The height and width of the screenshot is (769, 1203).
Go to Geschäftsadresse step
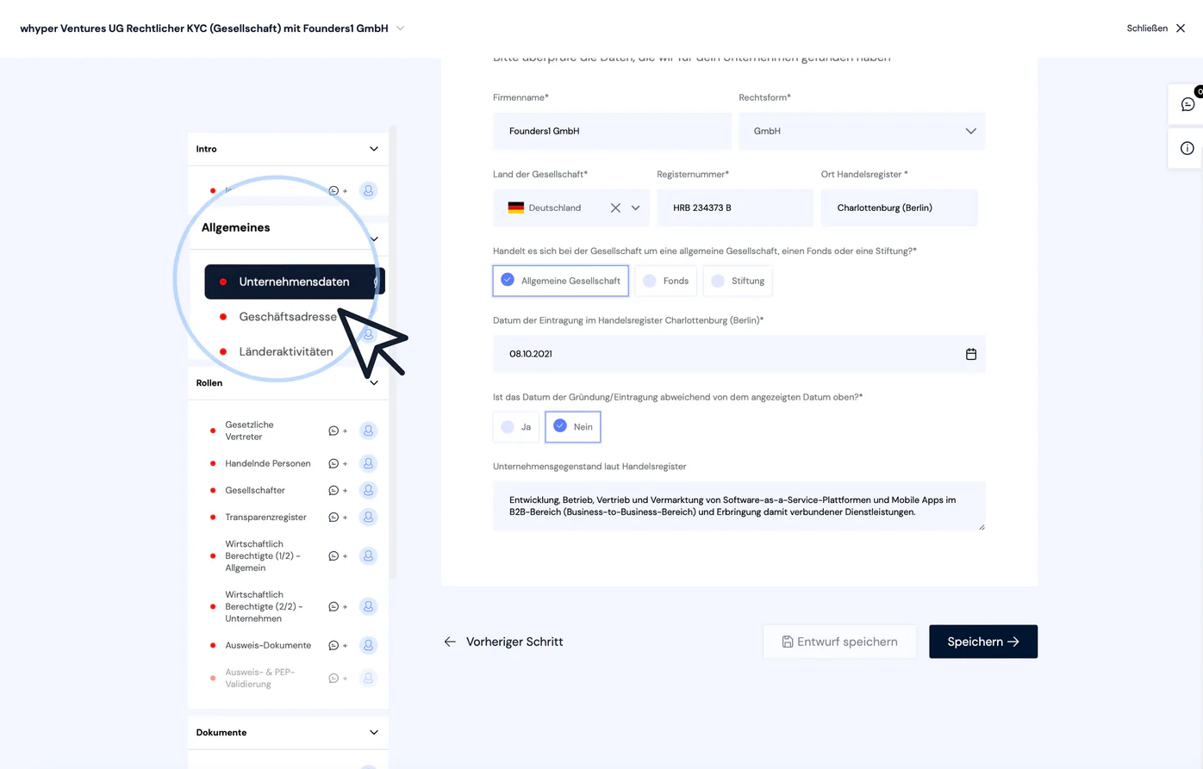[288, 317]
